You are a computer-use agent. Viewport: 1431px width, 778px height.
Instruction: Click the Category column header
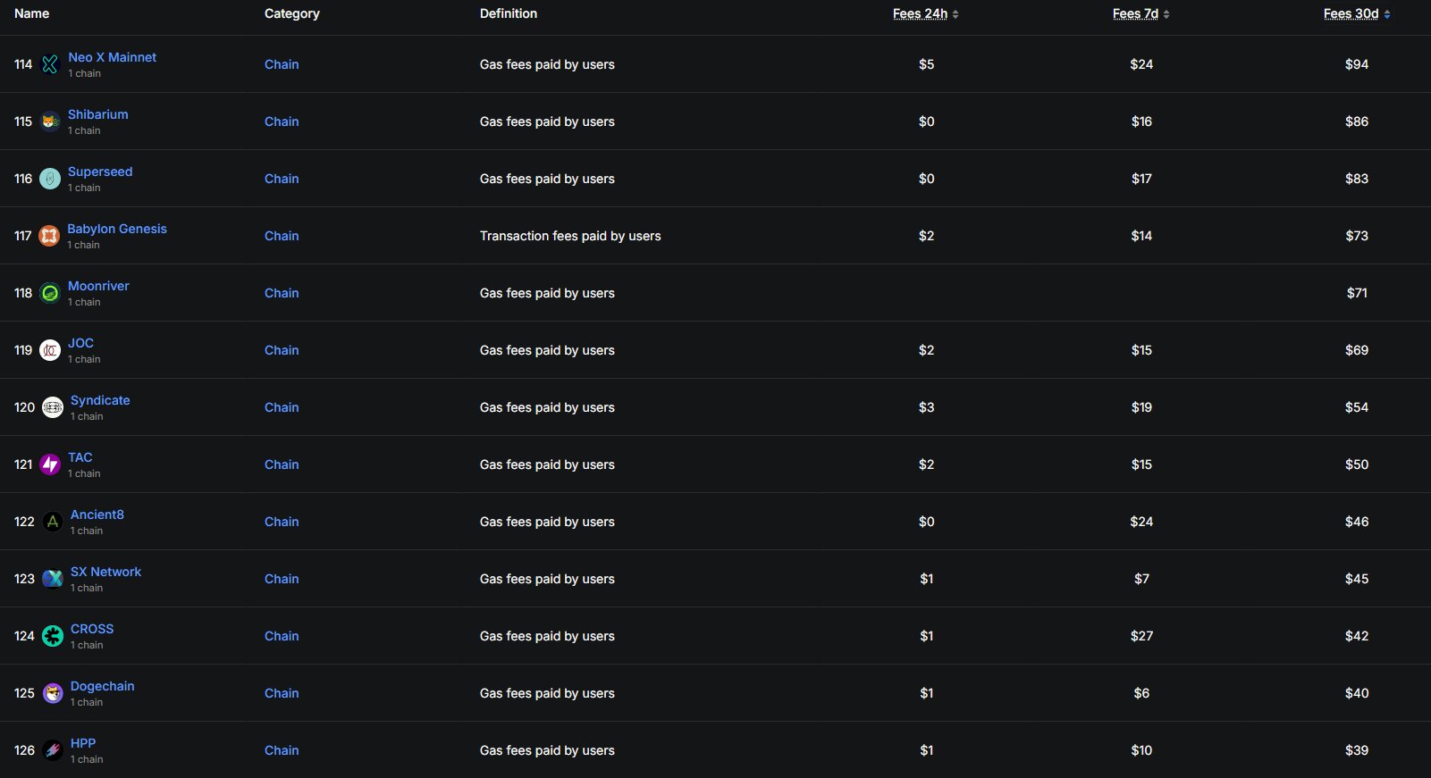291,13
